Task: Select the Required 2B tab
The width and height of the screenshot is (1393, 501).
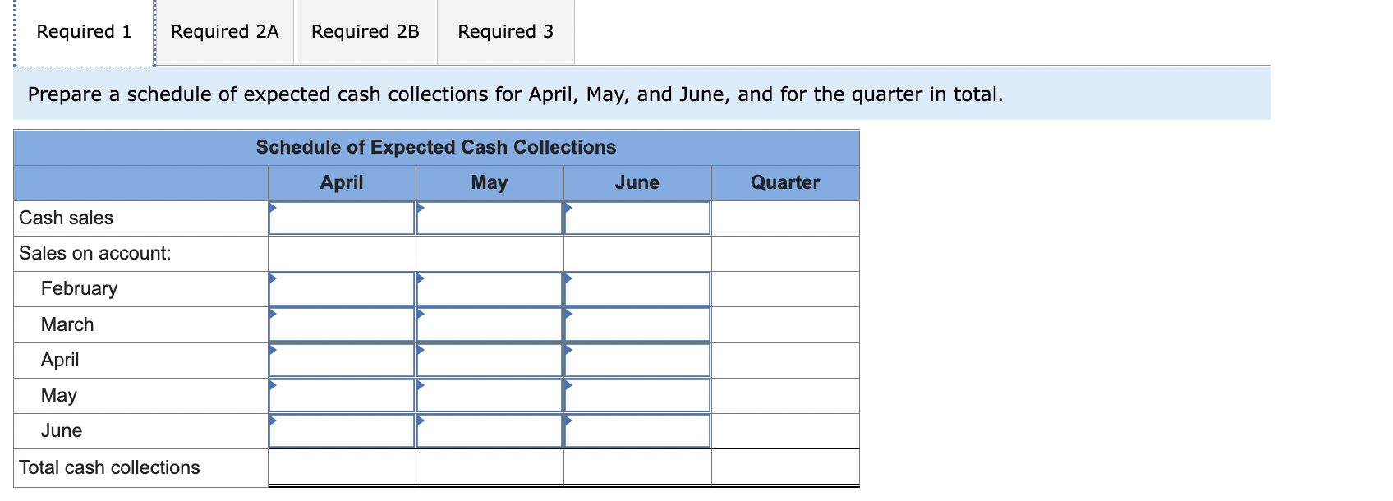Action: pos(365,31)
